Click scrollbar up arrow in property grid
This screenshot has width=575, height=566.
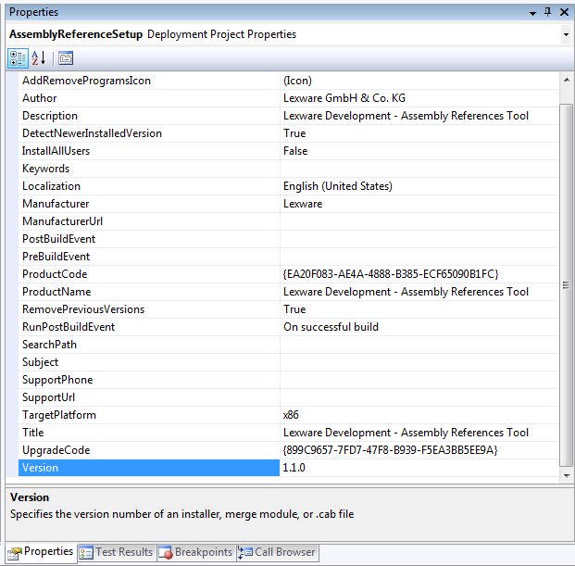567,80
